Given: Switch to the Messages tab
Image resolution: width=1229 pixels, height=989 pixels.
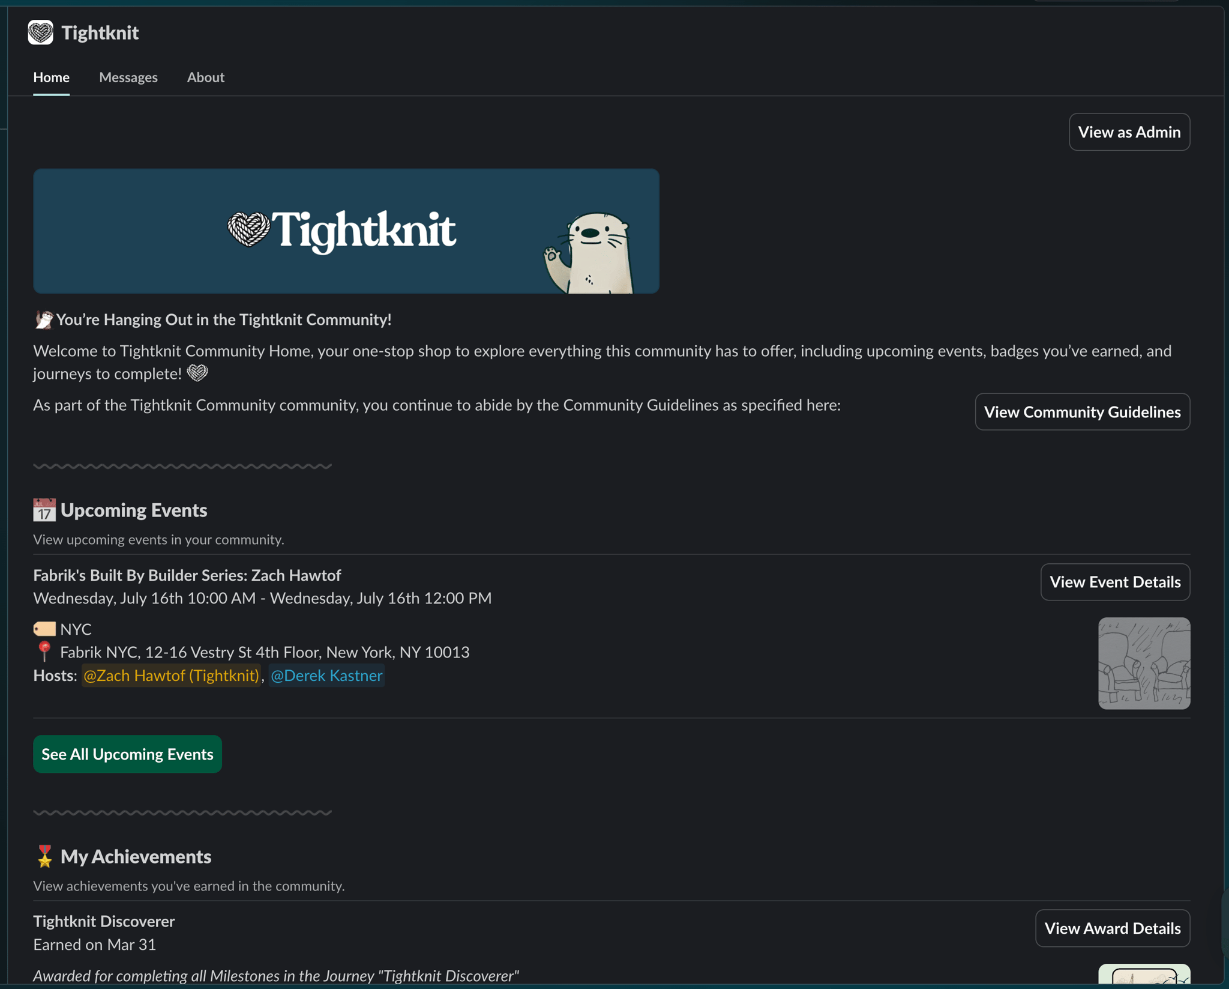Looking at the screenshot, I should pos(128,77).
